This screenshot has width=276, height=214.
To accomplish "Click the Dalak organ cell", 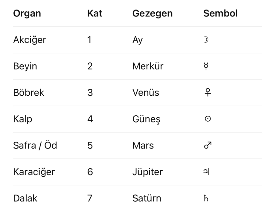I will pos(25,198).
